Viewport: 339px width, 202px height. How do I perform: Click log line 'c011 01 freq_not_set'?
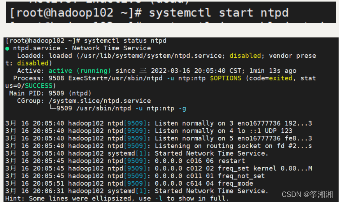(135, 176)
